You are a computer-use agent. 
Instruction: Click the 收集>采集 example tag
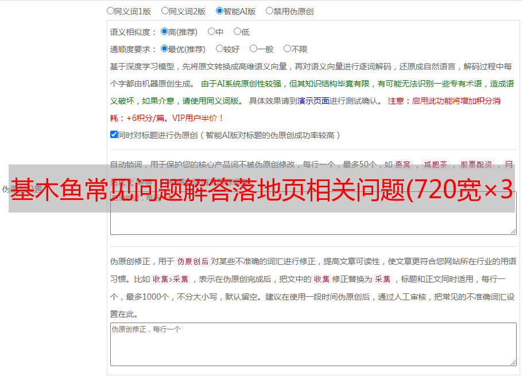[x=171, y=279]
